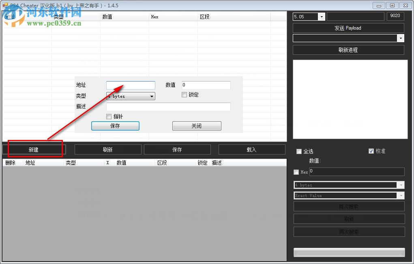Click the dark 保存 button in the middle bar
The image size is (414, 264).
pos(177,150)
